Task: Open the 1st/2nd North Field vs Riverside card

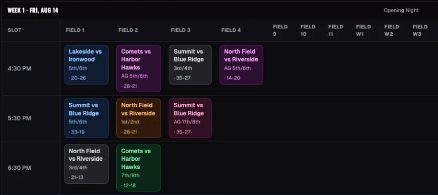Action: pyautogui.click(x=138, y=118)
